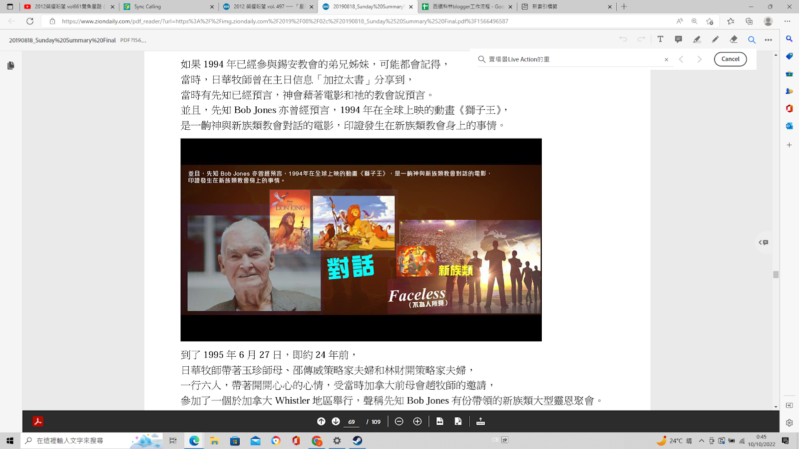The height and width of the screenshot is (449, 799).
Task: Click the hide toolbar icon in bottom bar
Action: [x=480, y=422]
